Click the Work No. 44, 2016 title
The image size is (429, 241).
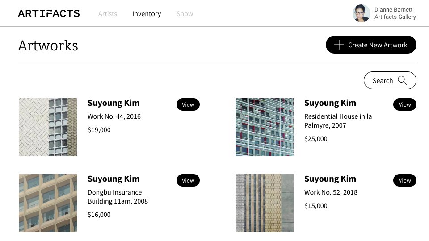(x=114, y=116)
